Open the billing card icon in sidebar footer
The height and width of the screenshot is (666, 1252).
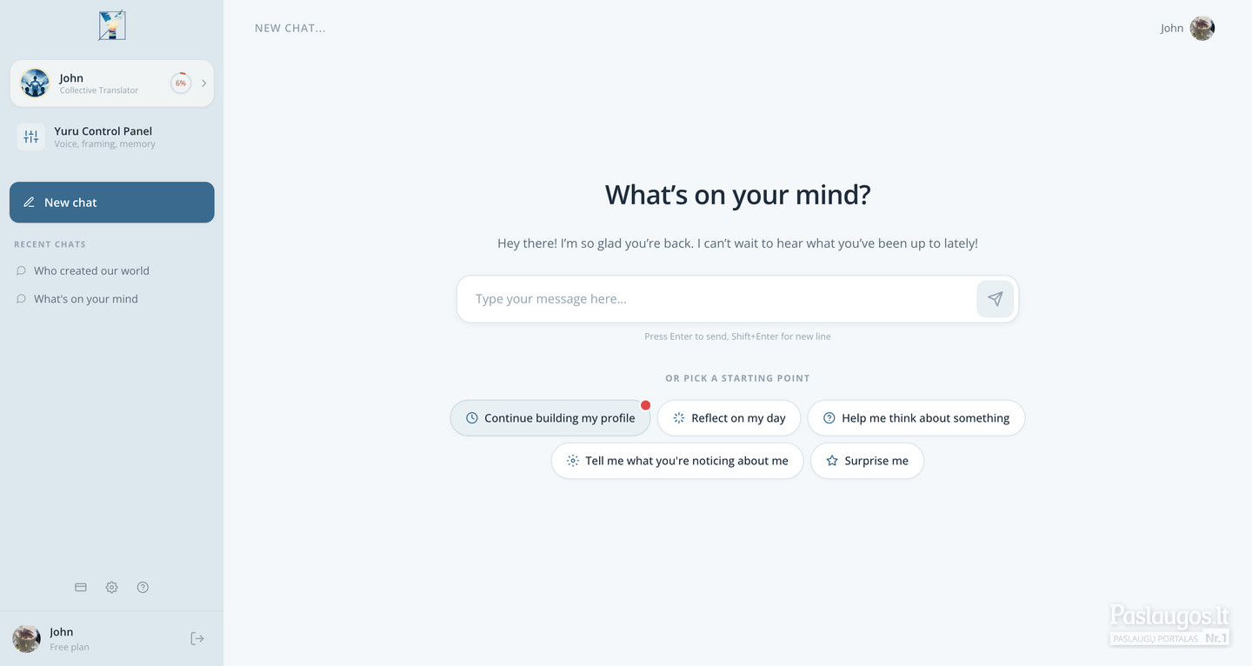[x=81, y=587]
